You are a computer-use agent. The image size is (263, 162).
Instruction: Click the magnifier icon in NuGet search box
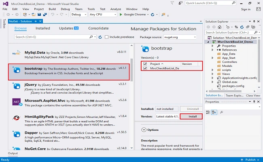click(91, 37)
